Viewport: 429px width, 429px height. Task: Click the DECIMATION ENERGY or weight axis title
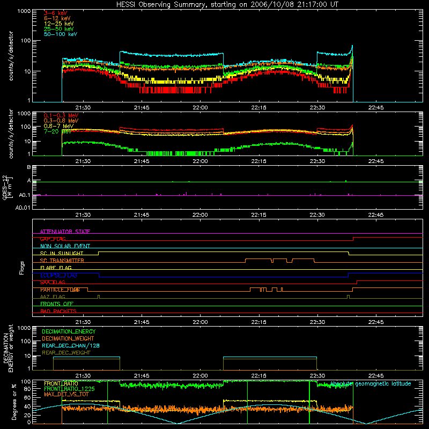click(x=8, y=348)
